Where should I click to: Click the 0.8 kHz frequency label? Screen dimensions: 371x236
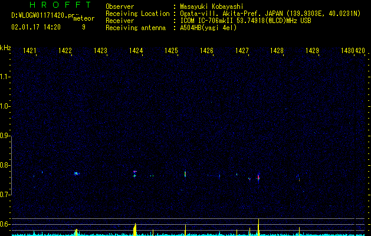point(5,165)
